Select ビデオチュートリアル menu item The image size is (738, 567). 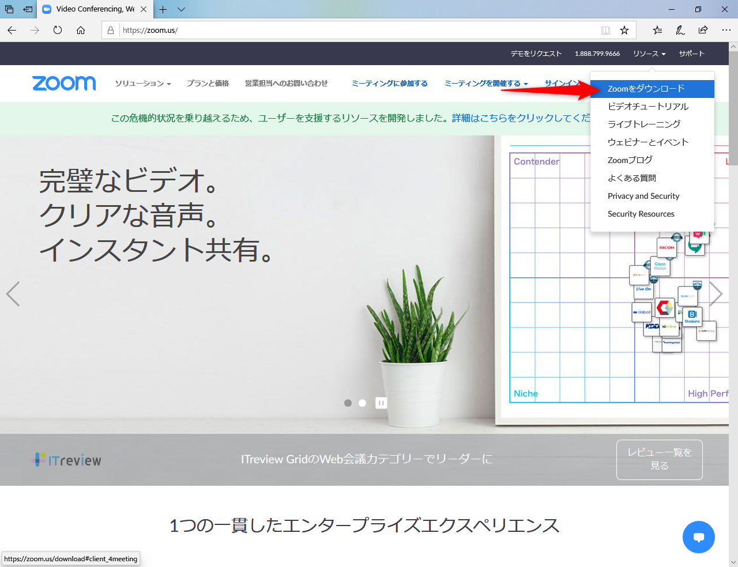click(652, 107)
